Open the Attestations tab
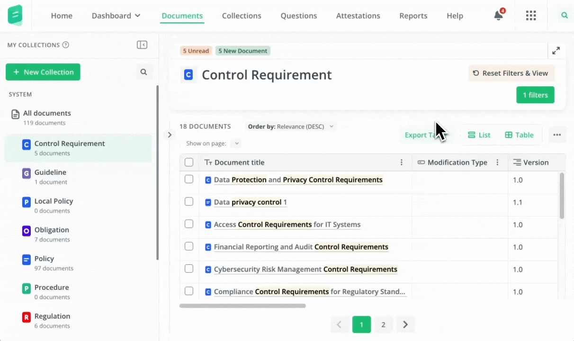 point(358,16)
